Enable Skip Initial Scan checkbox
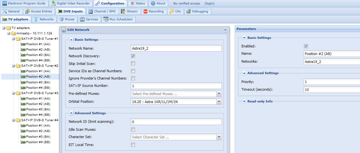The height and width of the screenshot is (153, 360). (133, 64)
